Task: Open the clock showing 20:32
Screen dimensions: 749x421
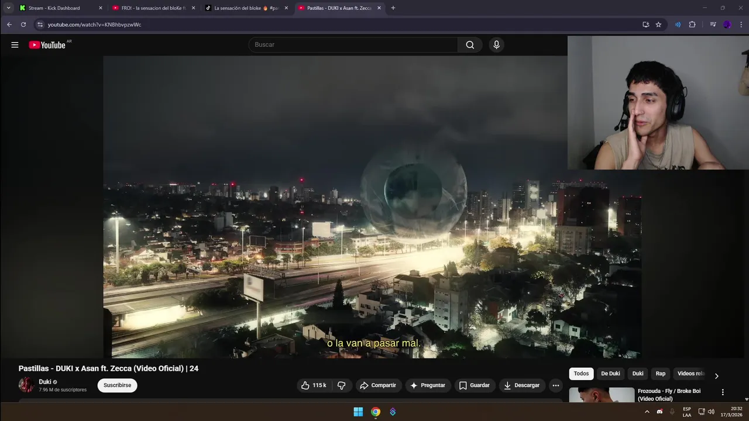Action: coord(732,412)
